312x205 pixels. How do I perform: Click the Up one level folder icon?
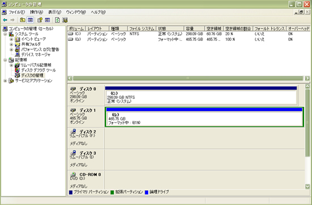coord(22,20)
